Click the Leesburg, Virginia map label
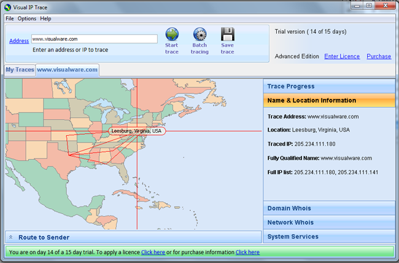Image resolution: width=399 pixels, height=263 pixels. [x=136, y=131]
